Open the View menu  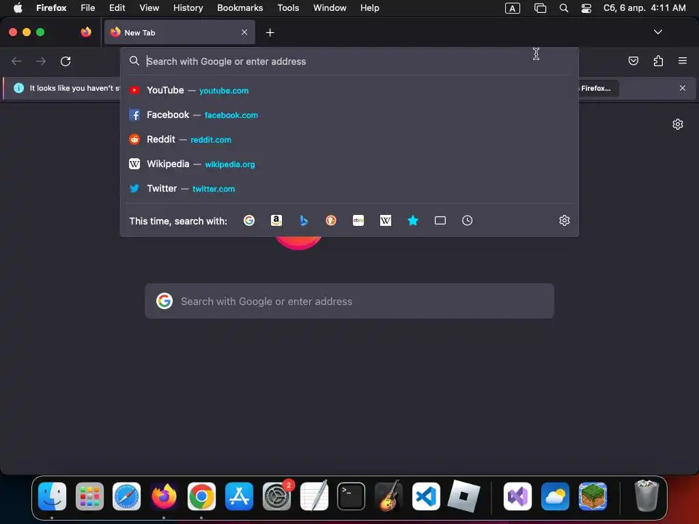pyautogui.click(x=149, y=8)
